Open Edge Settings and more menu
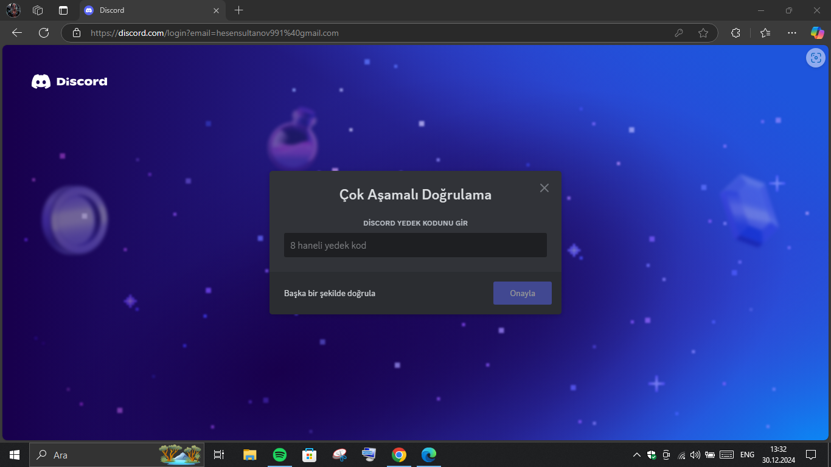Image resolution: width=831 pixels, height=467 pixels. pos(791,33)
